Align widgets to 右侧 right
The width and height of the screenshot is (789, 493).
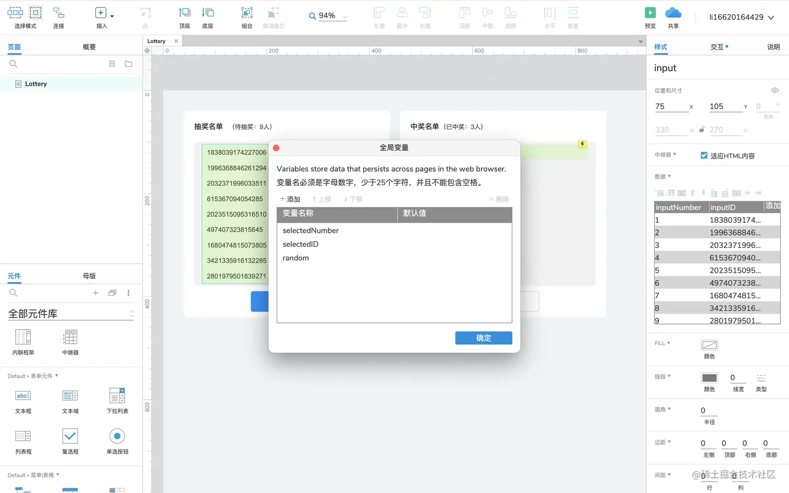pyautogui.click(x=425, y=13)
